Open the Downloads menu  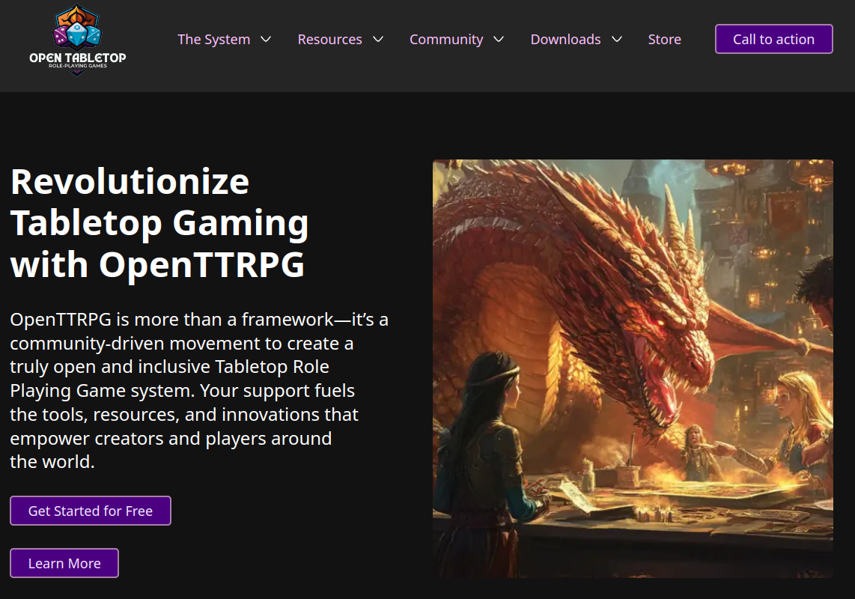565,39
